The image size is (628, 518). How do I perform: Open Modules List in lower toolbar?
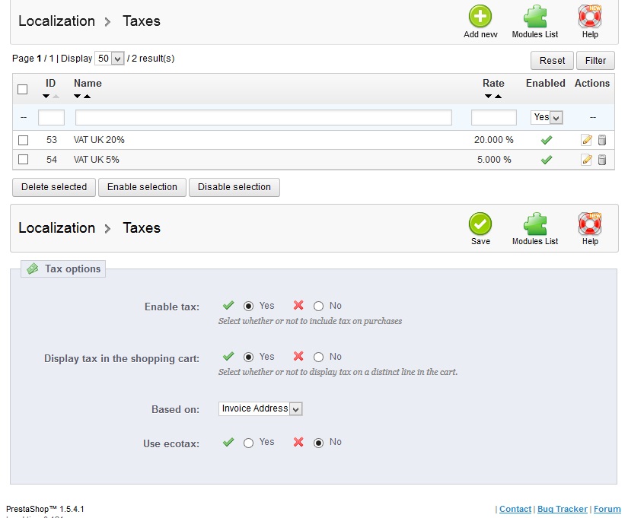click(535, 224)
